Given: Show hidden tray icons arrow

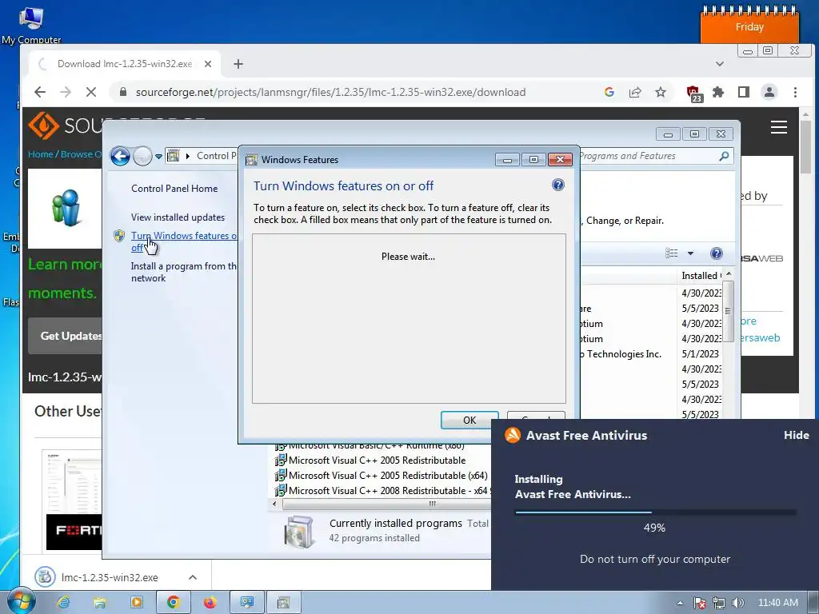Looking at the screenshot, I should tap(680, 603).
